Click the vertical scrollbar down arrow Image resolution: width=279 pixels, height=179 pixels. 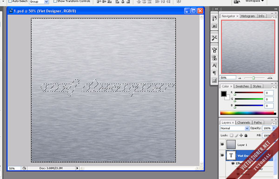201,163
